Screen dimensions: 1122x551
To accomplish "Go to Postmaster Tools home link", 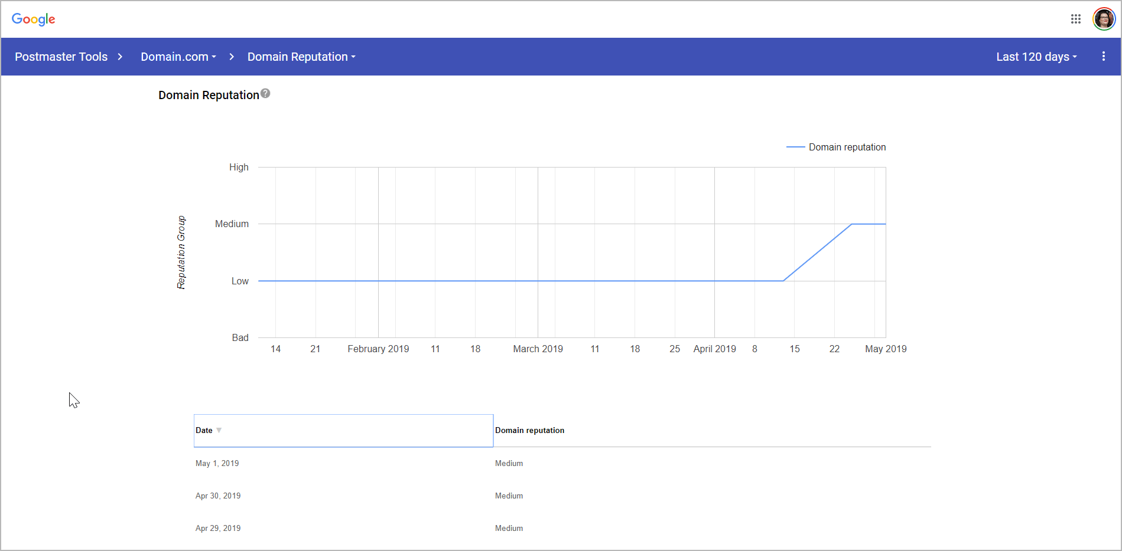I will (x=61, y=57).
